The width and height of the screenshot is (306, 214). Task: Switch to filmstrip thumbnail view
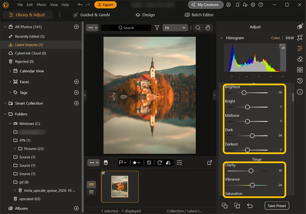[91, 184]
